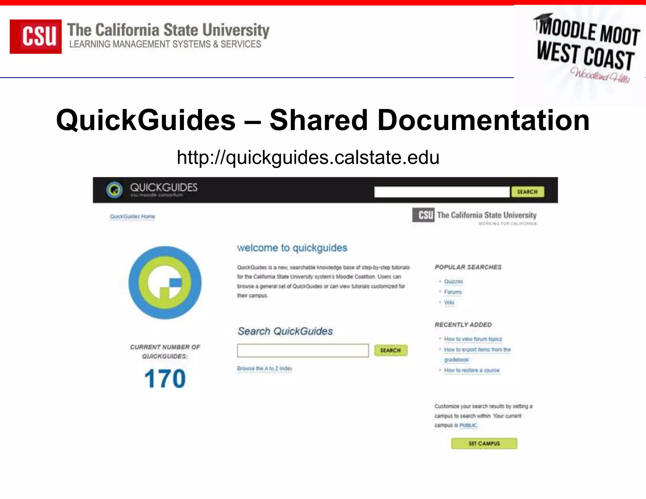Click the header search text field
This screenshot has height=499, width=646.
(442, 192)
